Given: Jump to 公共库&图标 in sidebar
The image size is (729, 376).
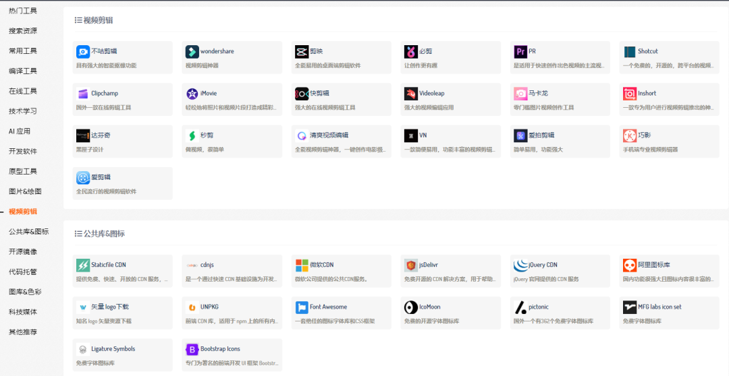Looking at the screenshot, I should (29, 232).
